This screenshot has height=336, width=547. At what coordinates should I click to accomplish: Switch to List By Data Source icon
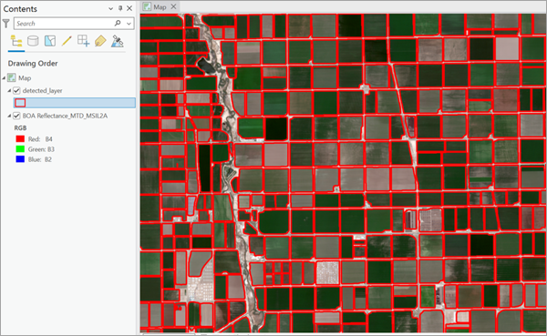click(33, 41)
